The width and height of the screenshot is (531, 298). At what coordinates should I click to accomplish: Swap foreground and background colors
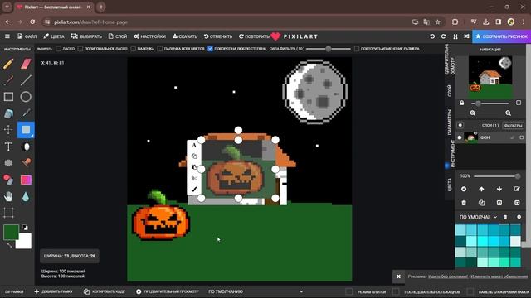click(9, 245)
